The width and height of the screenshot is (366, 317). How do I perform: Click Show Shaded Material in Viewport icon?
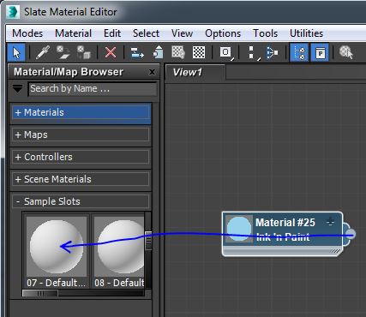[178, 53]
